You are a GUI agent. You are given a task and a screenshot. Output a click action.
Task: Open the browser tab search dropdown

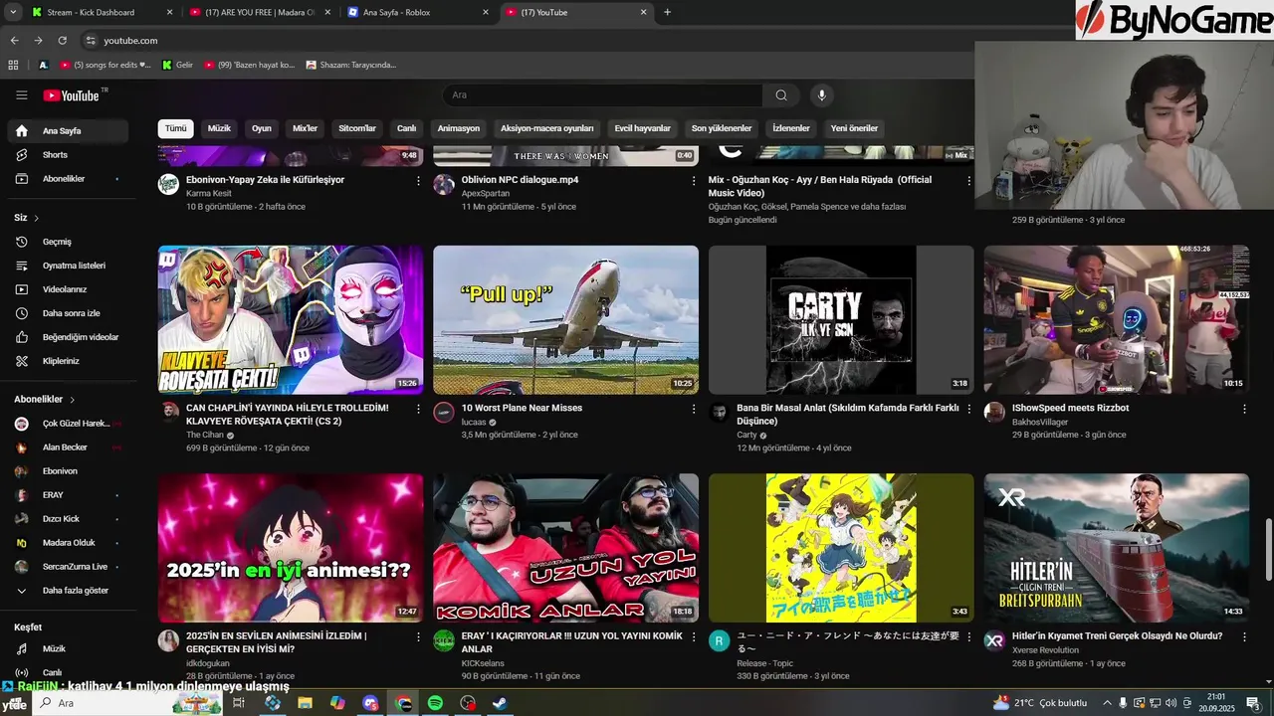pyautogui.click(x=13, y=12)
